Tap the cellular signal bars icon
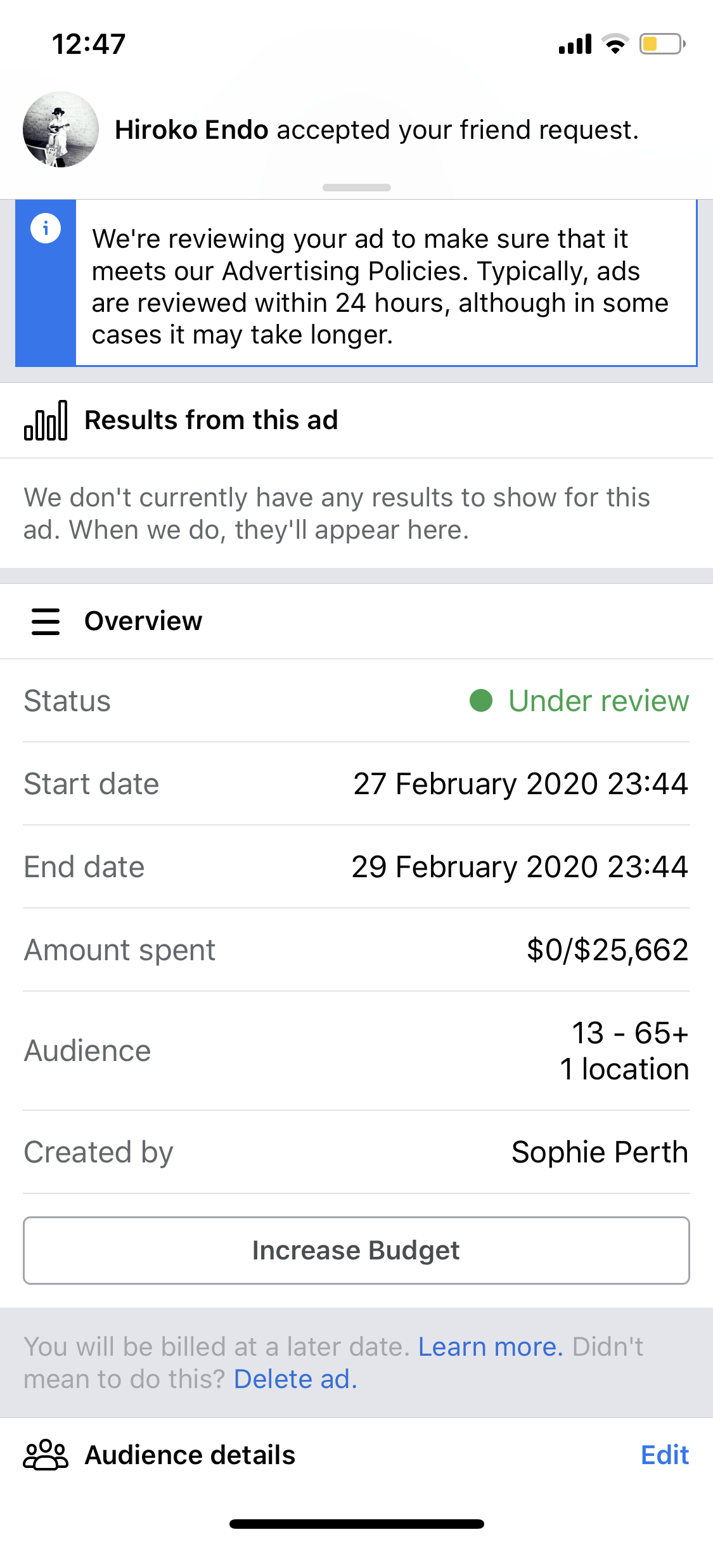Screen dimensions: 713x1544 575,44
